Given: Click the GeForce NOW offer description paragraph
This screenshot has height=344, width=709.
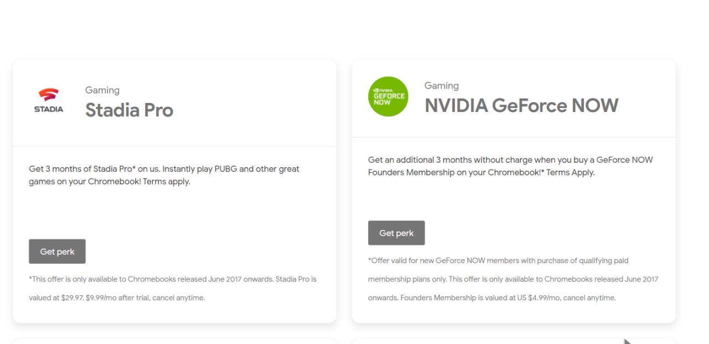Looking at the screenshot, I should 510,166.
